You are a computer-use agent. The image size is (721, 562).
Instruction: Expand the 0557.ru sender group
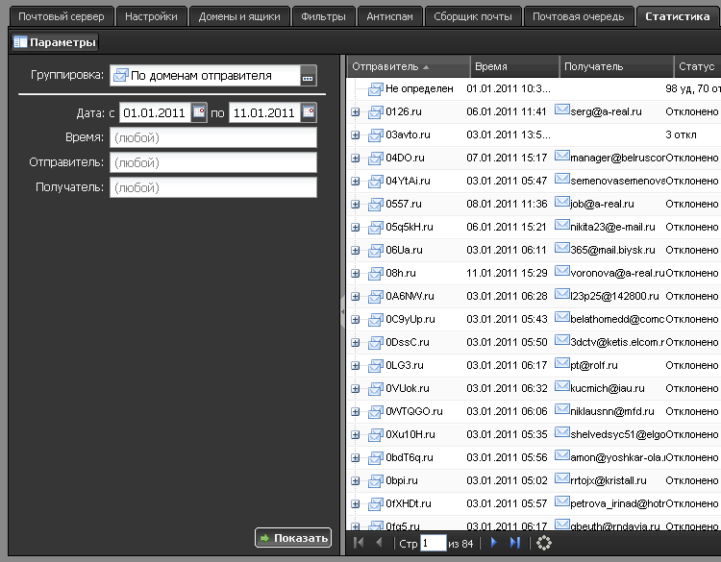click(356, 204)
